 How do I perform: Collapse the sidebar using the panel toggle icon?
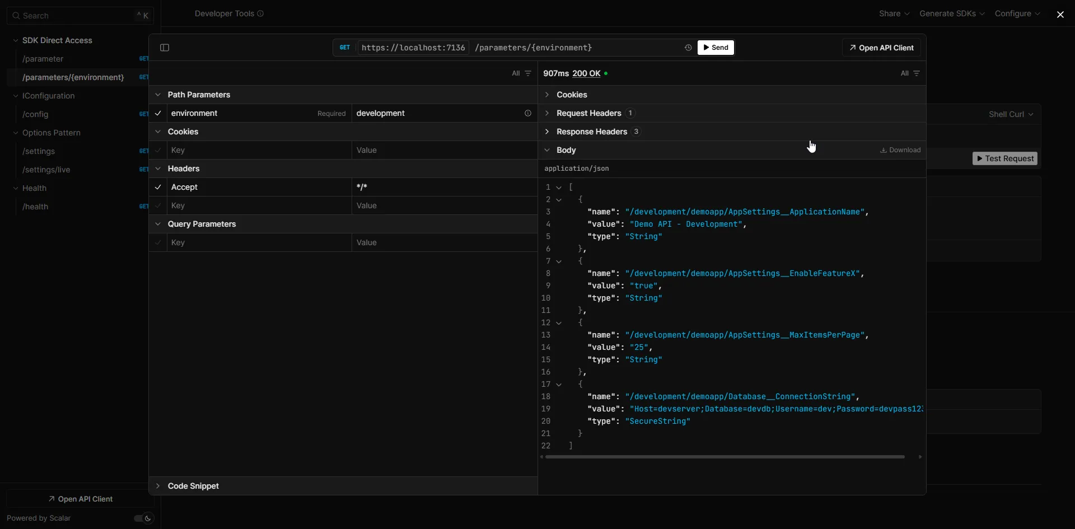[164, 48]
